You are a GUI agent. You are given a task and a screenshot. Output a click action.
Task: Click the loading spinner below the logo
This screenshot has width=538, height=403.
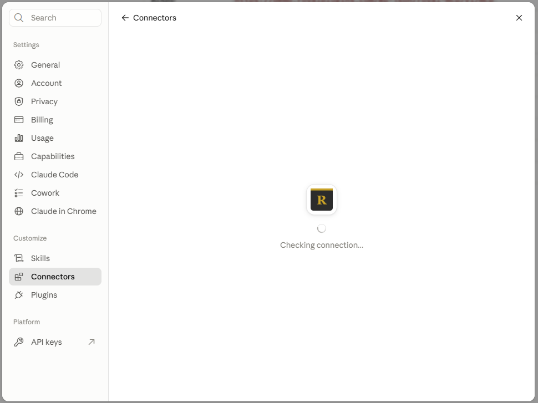[322, 228]
